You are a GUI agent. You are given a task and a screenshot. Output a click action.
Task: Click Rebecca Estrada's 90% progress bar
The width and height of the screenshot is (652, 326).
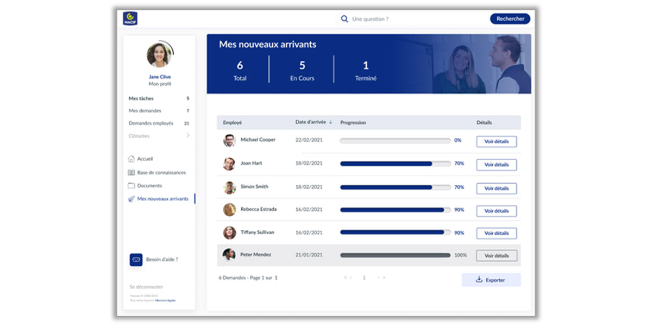point(395,210)
